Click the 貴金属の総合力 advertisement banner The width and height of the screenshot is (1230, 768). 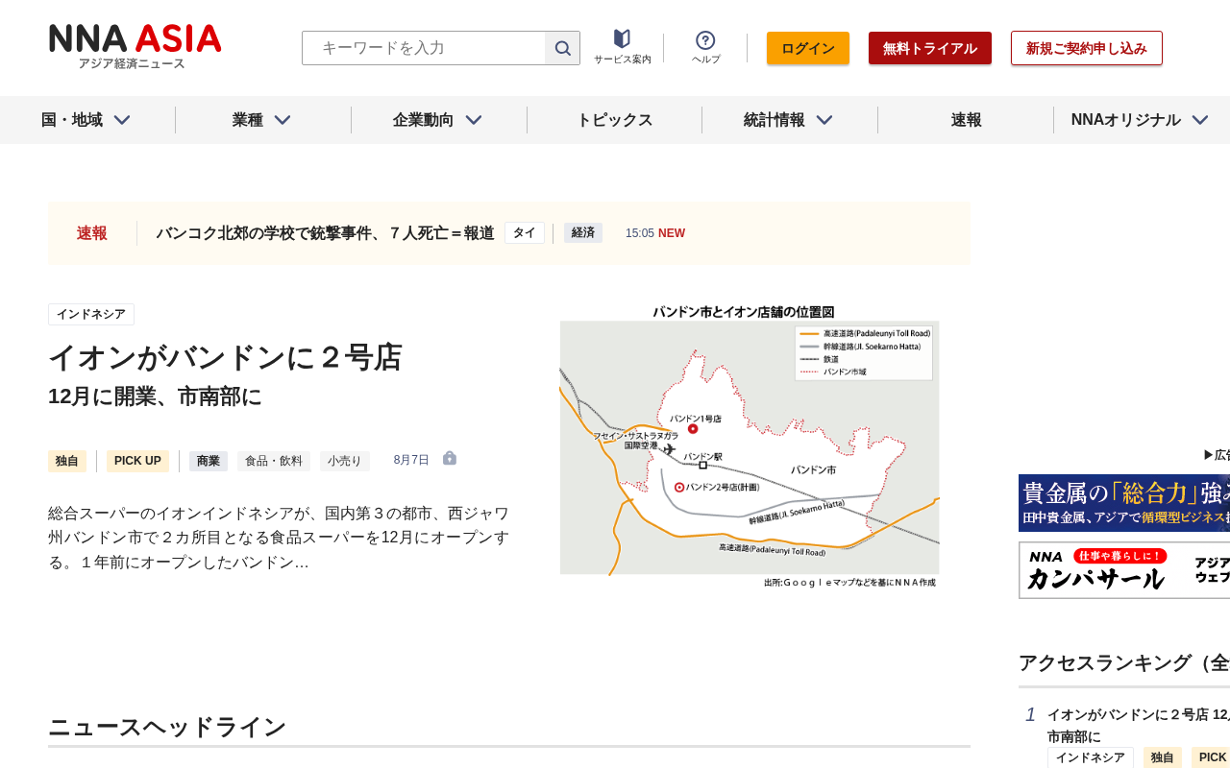[x=1124, y=503]
